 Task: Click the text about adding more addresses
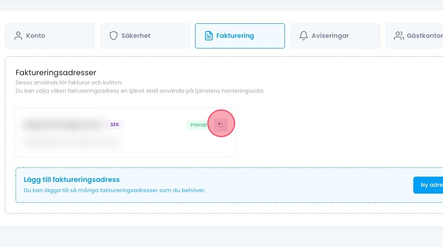[115, 190]
